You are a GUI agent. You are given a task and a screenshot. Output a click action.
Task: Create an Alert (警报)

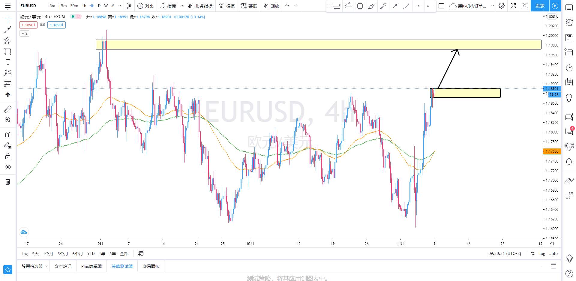[249, 6]
